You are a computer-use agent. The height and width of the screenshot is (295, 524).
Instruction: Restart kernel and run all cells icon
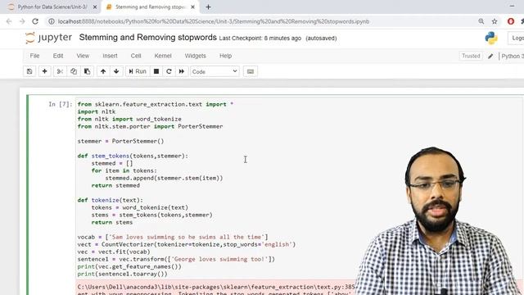point(182,71)
